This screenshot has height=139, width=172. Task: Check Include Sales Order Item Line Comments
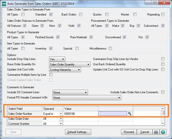coord(163,92)
